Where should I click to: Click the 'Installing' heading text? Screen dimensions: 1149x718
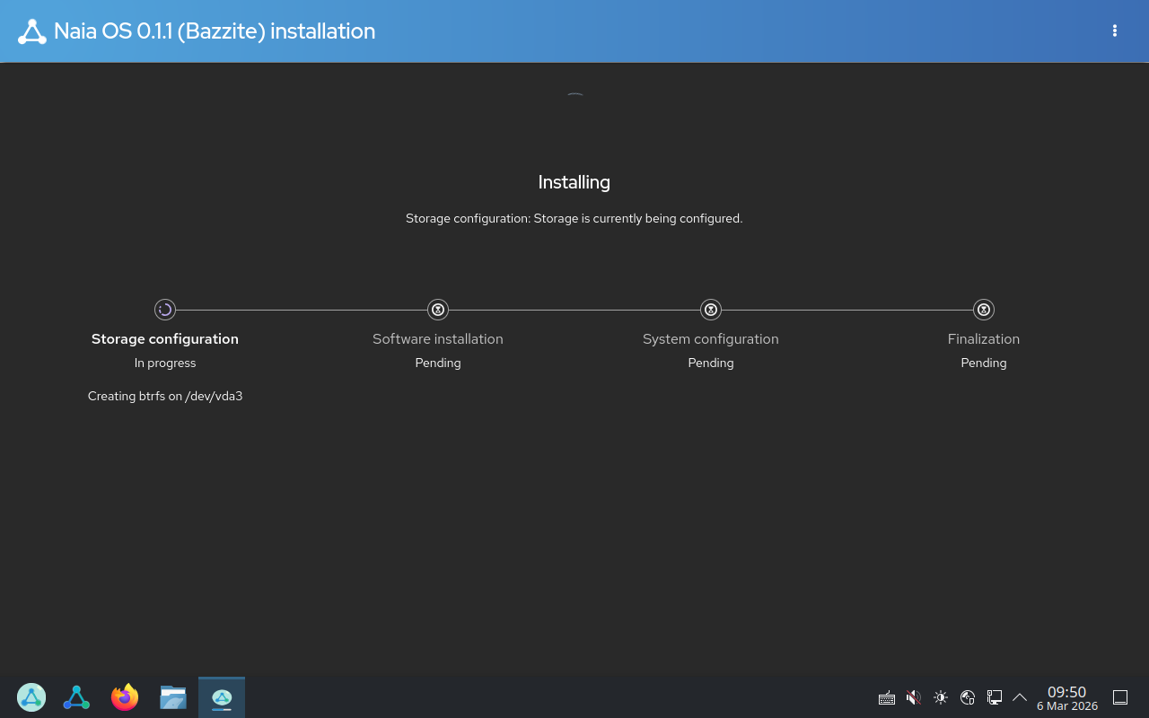(574, 182)
